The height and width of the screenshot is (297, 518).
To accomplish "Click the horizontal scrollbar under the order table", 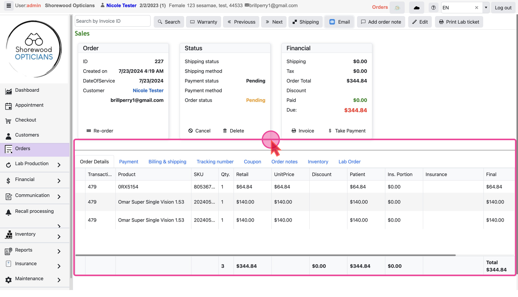I will [x=265, y=255].
